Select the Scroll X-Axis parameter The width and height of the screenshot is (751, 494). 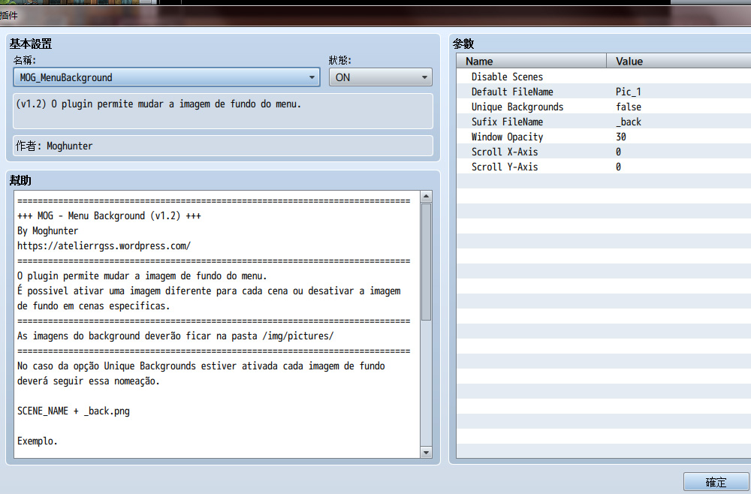(x=604, y=152)
